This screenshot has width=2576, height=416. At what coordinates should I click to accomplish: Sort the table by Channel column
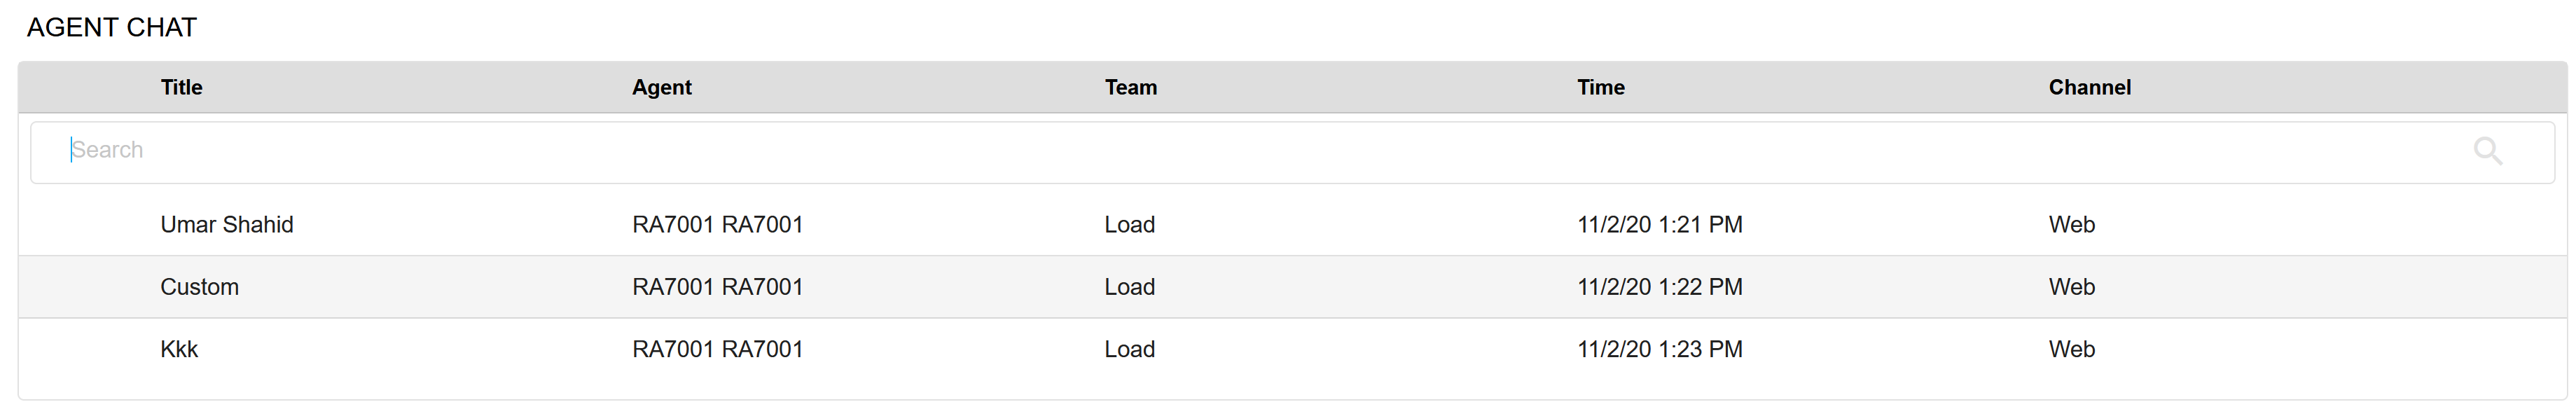[x=2089, y=87]
